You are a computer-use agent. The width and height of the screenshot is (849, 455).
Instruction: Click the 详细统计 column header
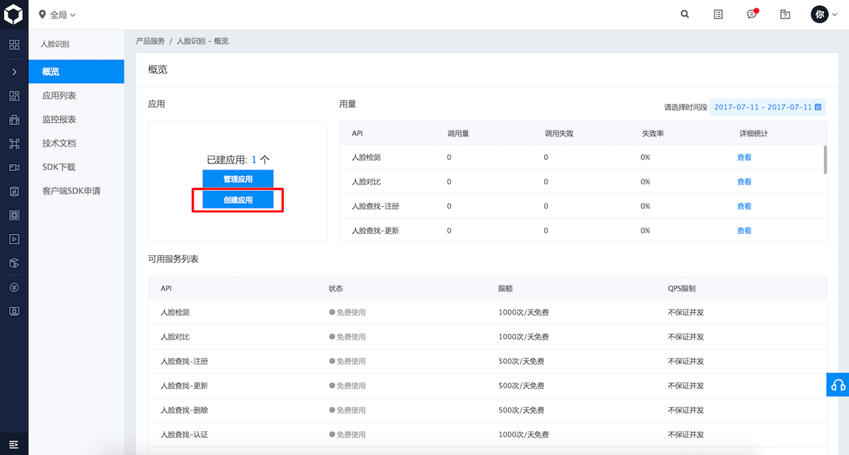[x=753, y=134]
